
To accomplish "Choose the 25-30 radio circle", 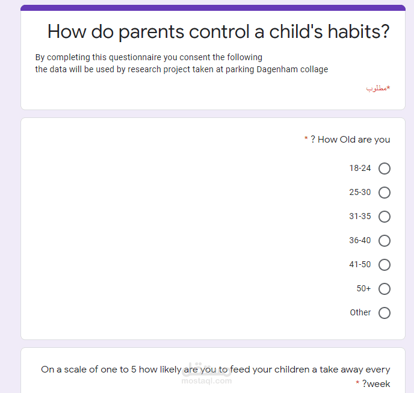I will pyautogui.click(x=385, y=193).
